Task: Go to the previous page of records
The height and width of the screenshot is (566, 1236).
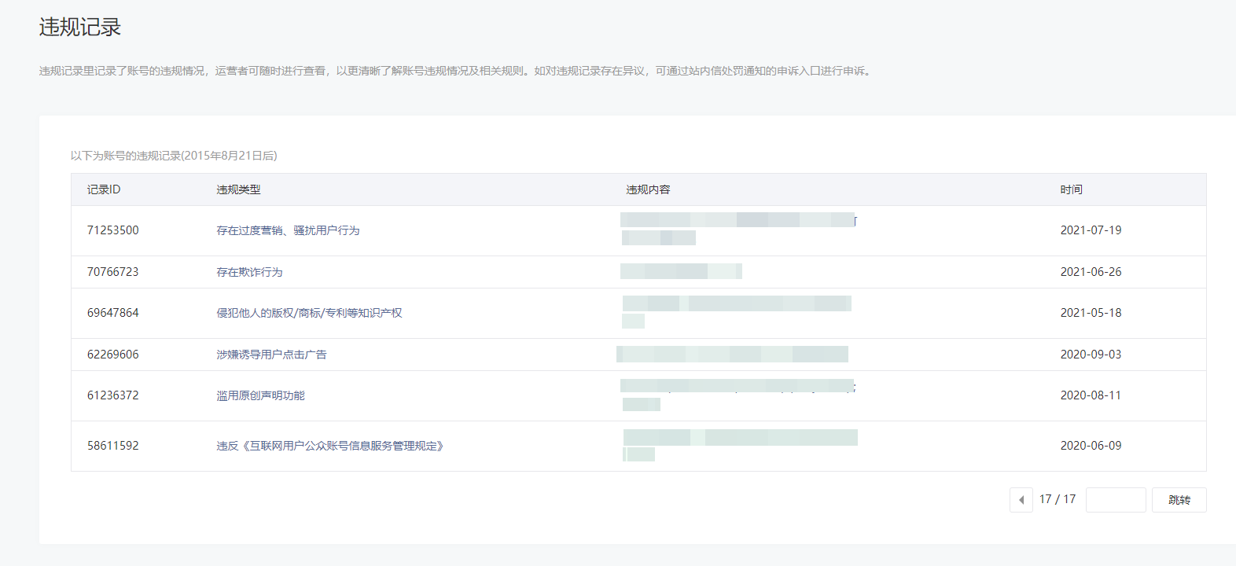Action: click(1021, 500)
